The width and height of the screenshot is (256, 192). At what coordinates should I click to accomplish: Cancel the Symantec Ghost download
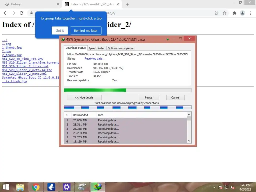pyautogui.click(x=175, y=97)
